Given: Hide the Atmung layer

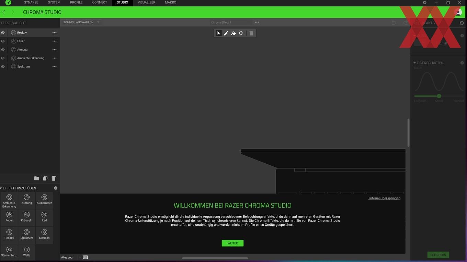Looking at the screenshot, I should pos(3,50).
